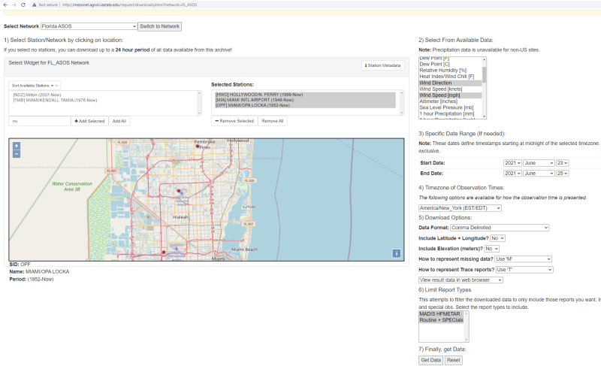Open Include Latitude + Longitude dropdown

[x=497, y=238]
